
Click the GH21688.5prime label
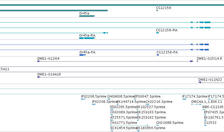170,123
